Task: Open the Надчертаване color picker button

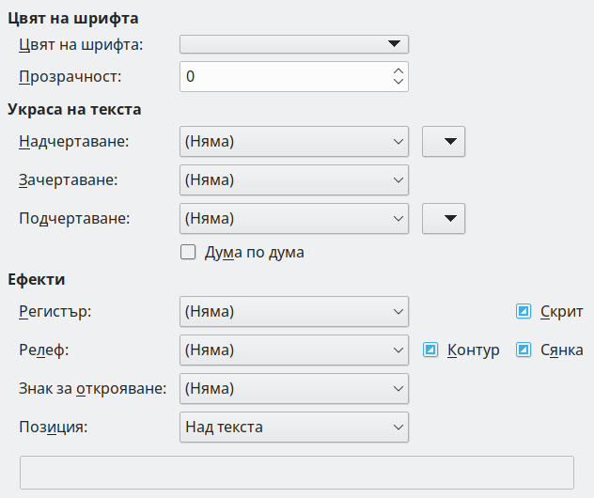Action: (x=444, y=141)
